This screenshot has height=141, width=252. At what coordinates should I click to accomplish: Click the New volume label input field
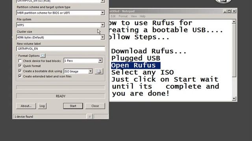61,49
